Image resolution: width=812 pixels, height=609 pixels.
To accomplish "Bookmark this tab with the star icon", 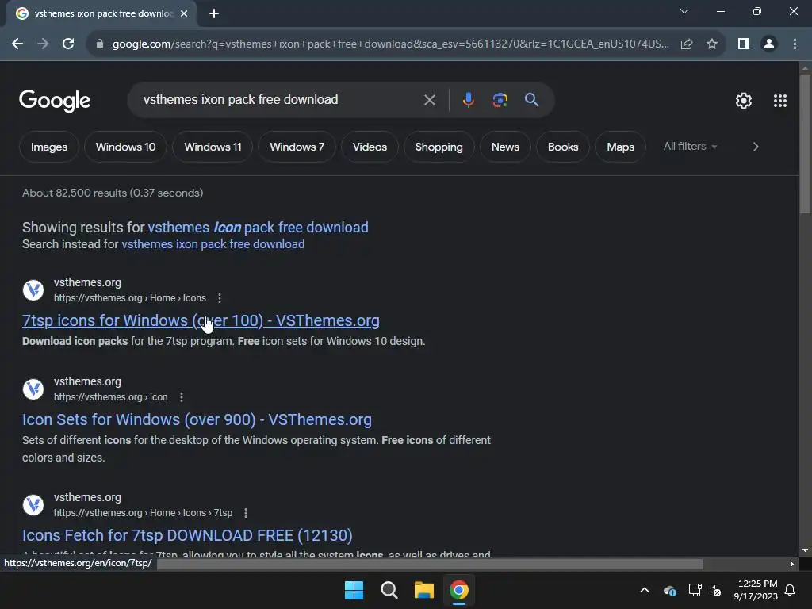I will tap(712, 44).
